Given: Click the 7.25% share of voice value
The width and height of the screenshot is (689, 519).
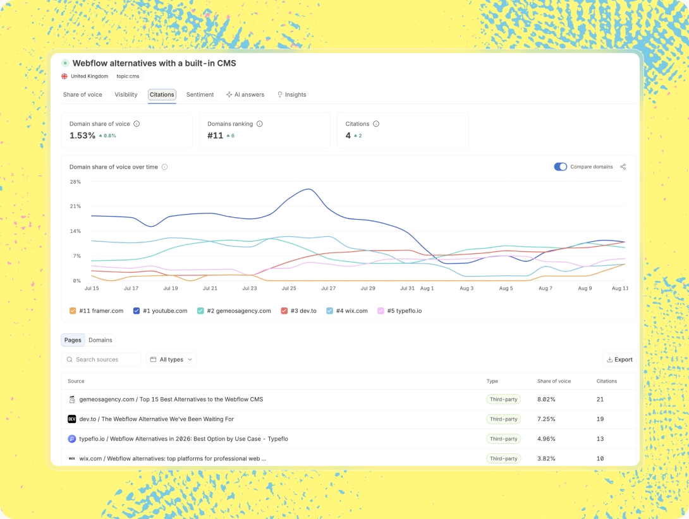Looking at the screenshot, I should (546, 419).
